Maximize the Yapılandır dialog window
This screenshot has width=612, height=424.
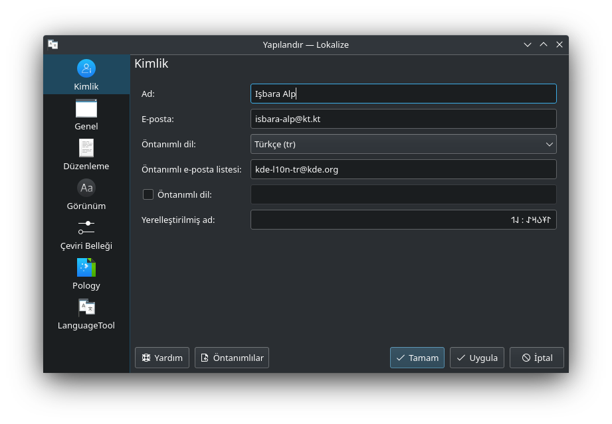(544, 44)
